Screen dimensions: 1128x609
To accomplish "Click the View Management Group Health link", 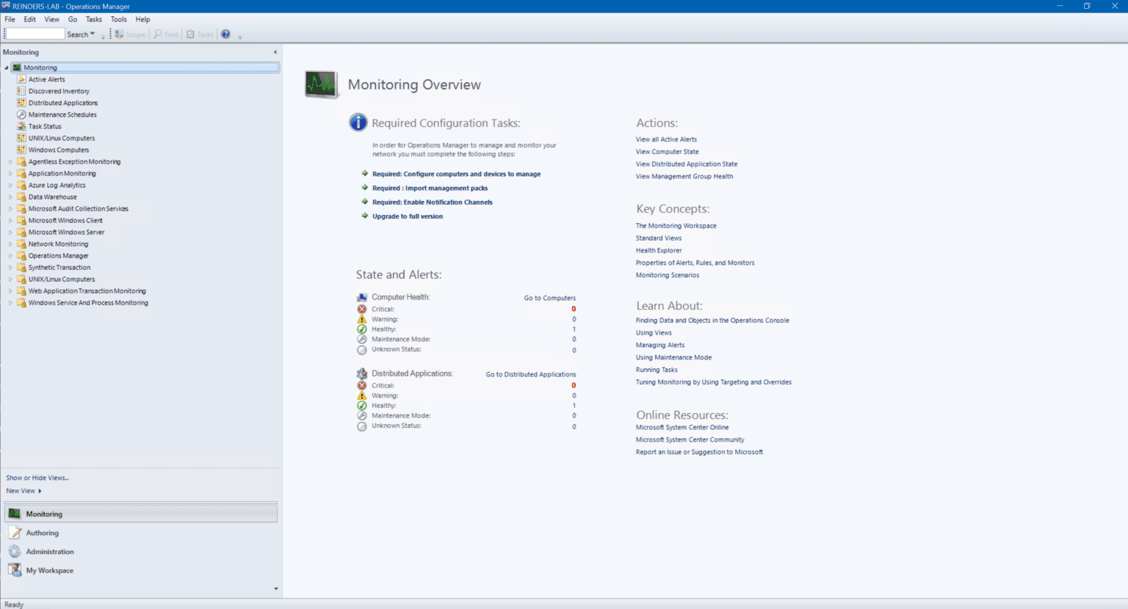I will coord(684,176).
